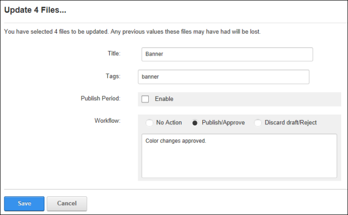The width and height of the screenshot is (348, 215).
Task: Click the warning text about lost values
Action: pyautogui.click(x=132, y=32)
